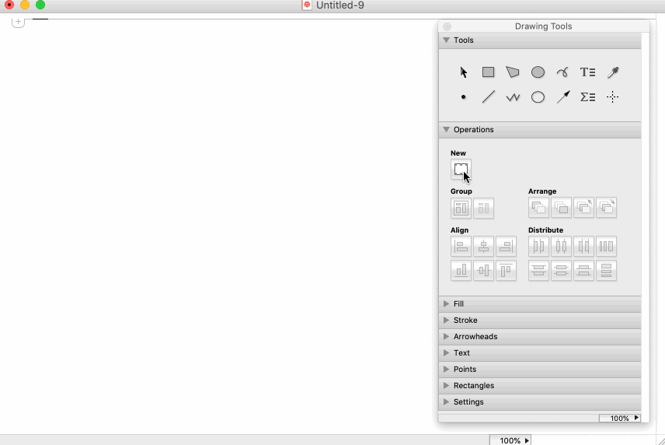Open the document window zoom percentage popup

(511, 440)
